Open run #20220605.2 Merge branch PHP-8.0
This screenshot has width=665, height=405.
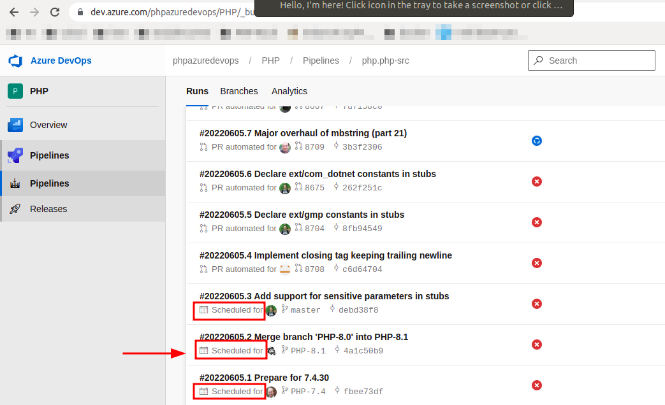pyautogui.click(x=303, y=337)
